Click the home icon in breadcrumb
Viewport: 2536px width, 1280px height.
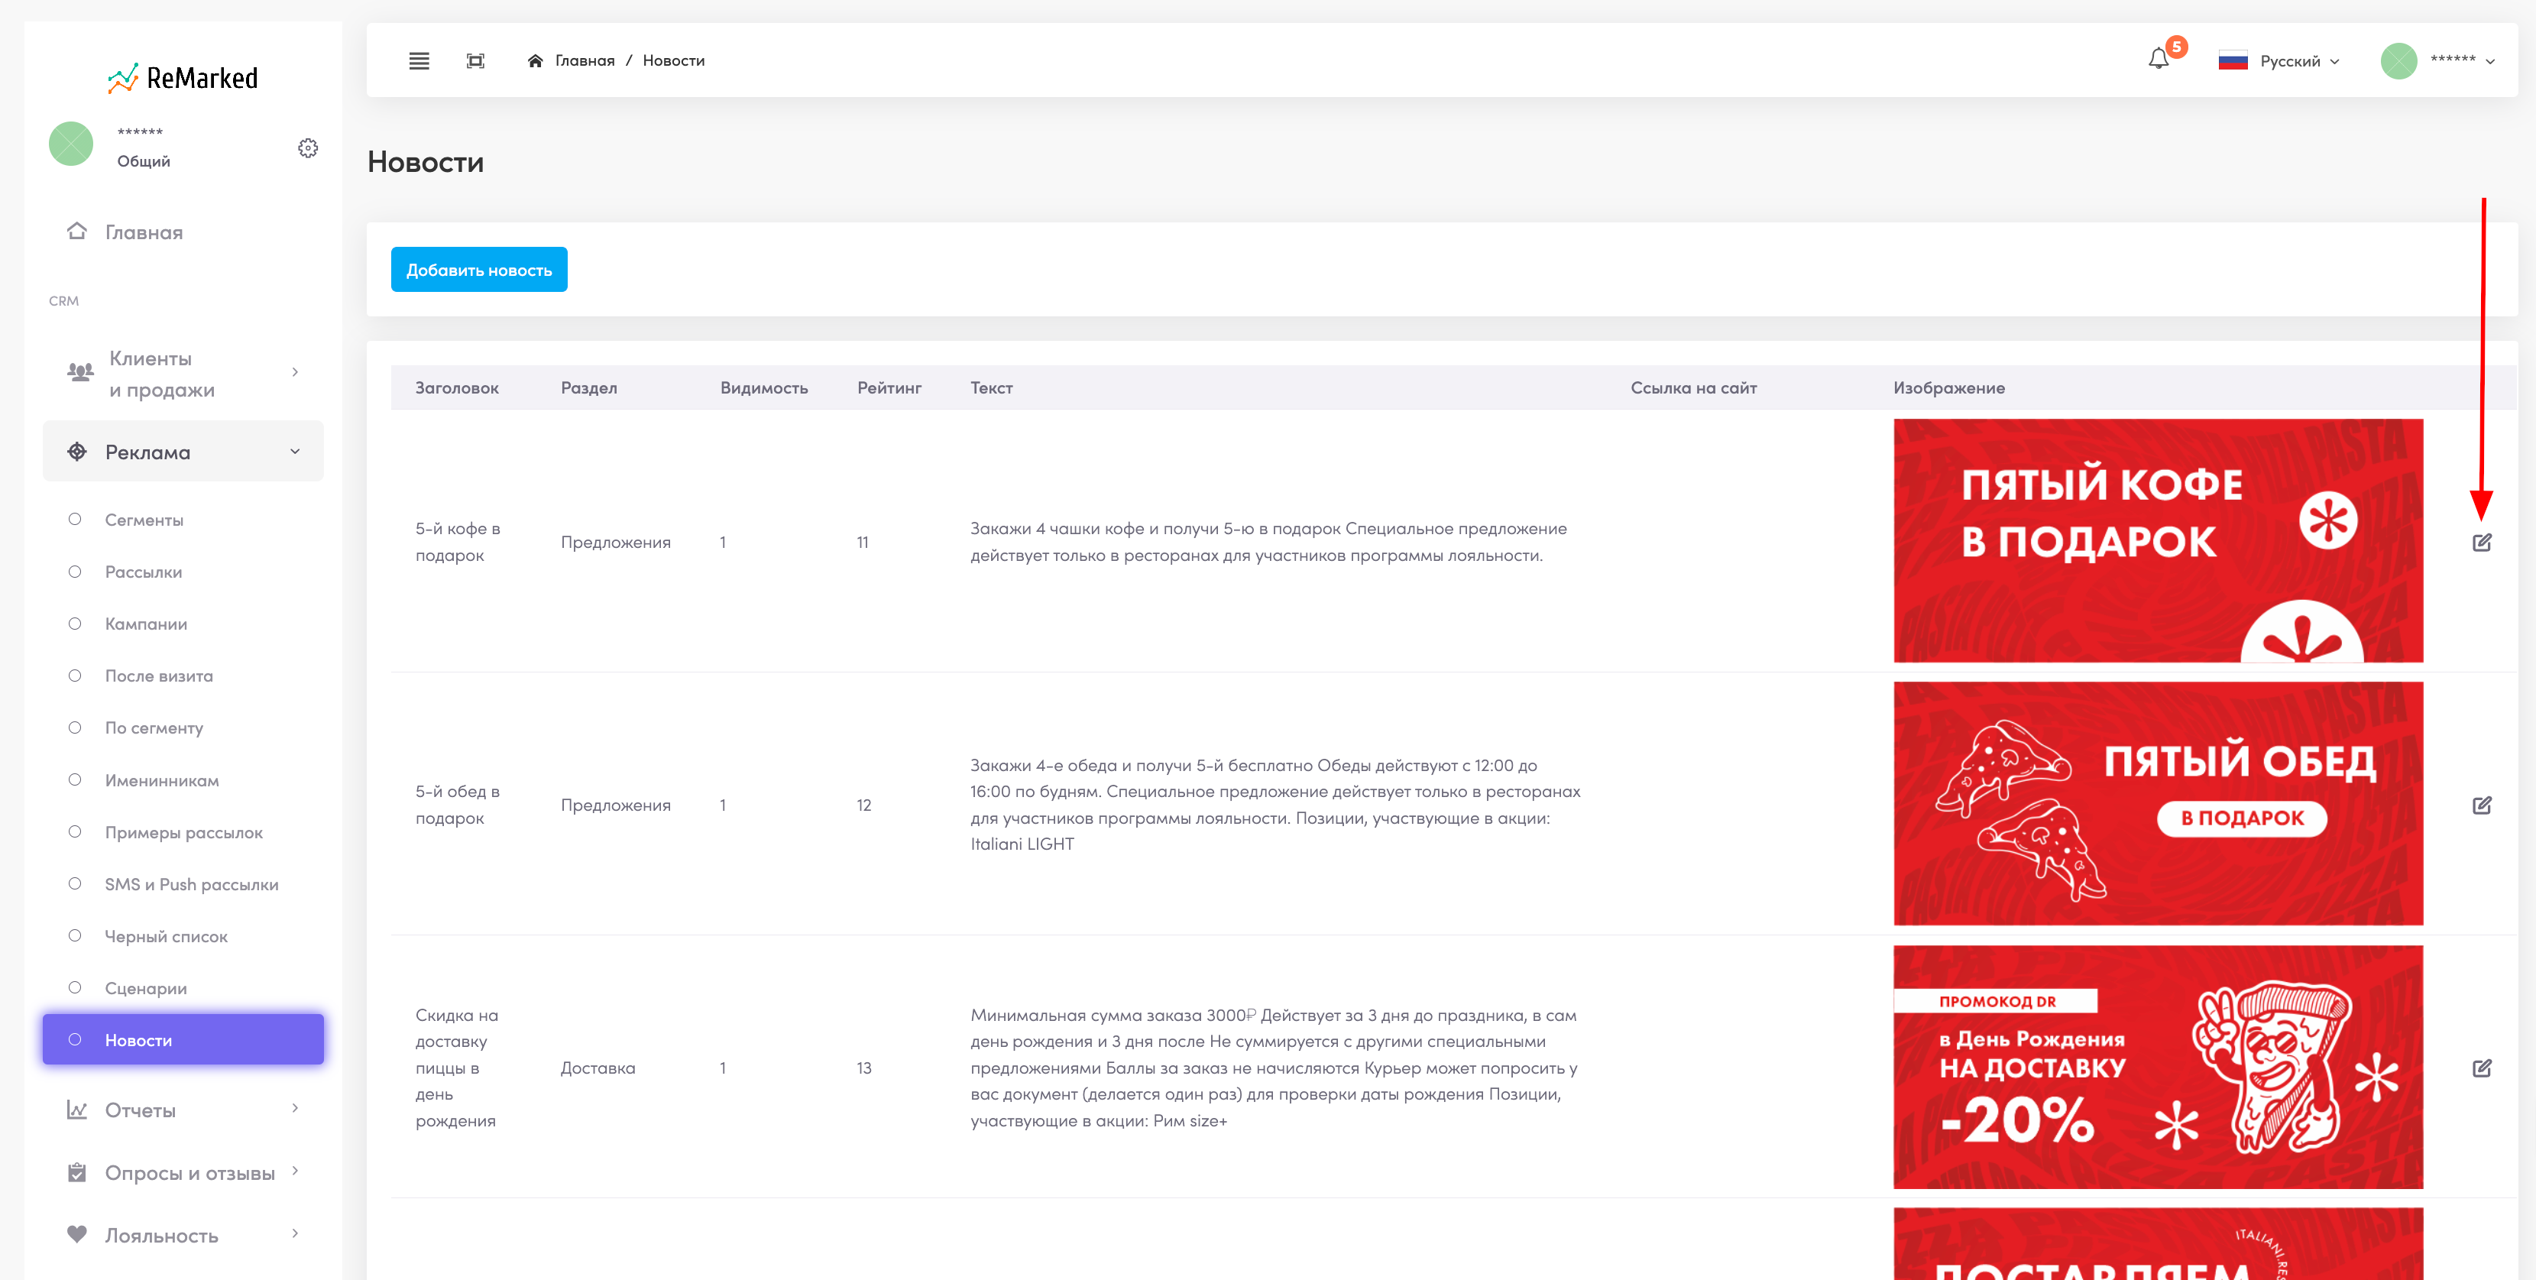536,61
